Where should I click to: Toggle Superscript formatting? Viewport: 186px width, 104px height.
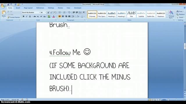(x=41, y=16)
